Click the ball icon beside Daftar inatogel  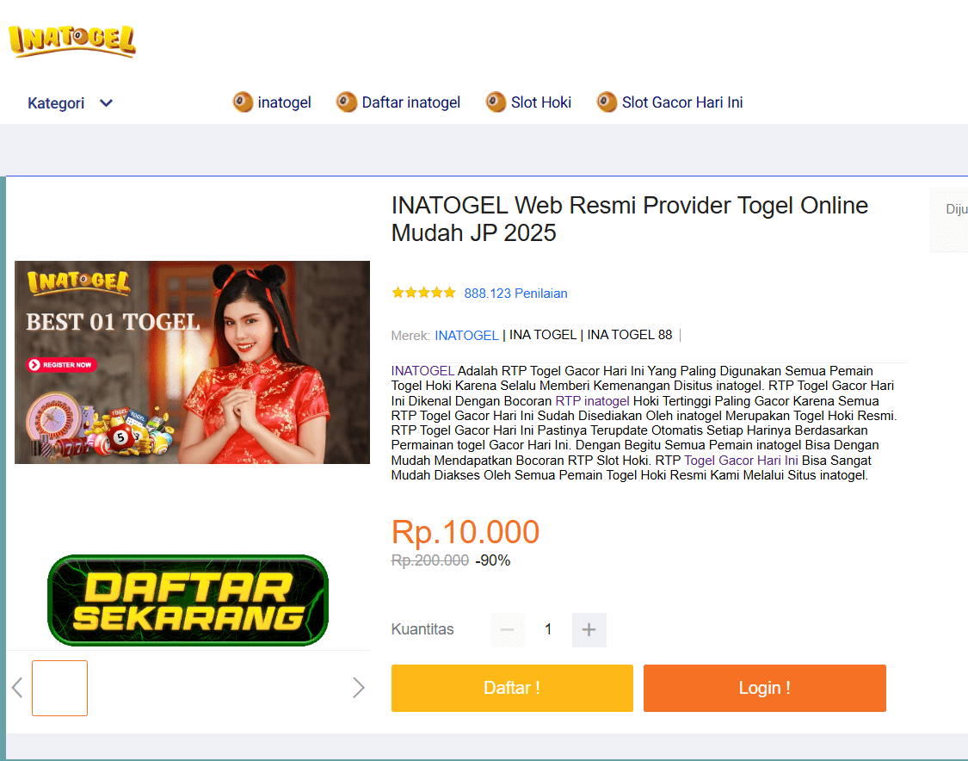[x=347, y=102]
